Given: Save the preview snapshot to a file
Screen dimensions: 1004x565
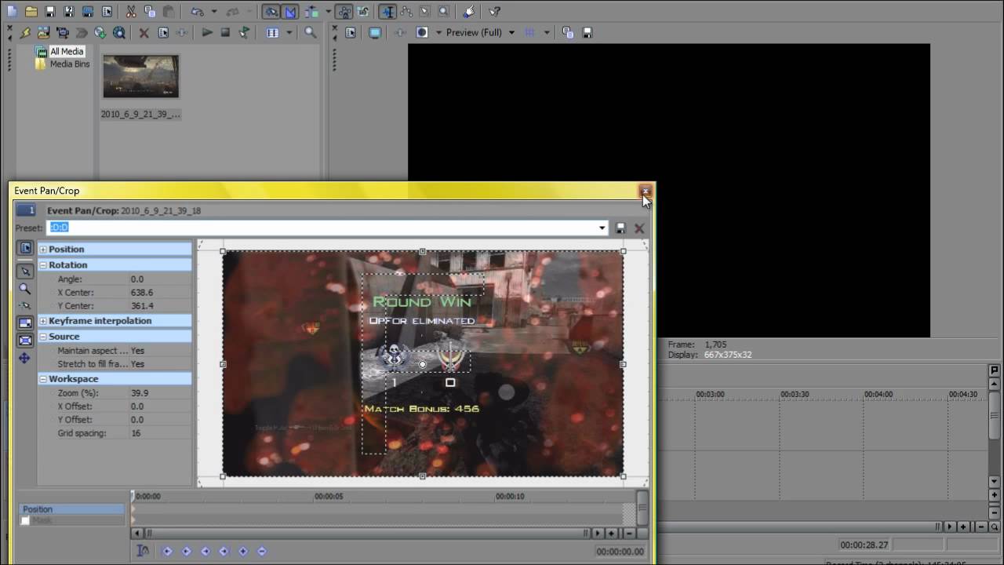Looking at the screenshot, I should (x=587, y=33).
